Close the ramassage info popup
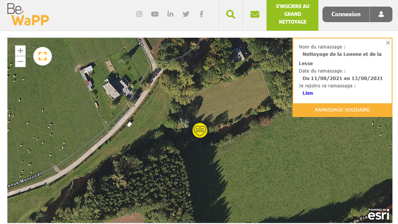 point(388,42)
